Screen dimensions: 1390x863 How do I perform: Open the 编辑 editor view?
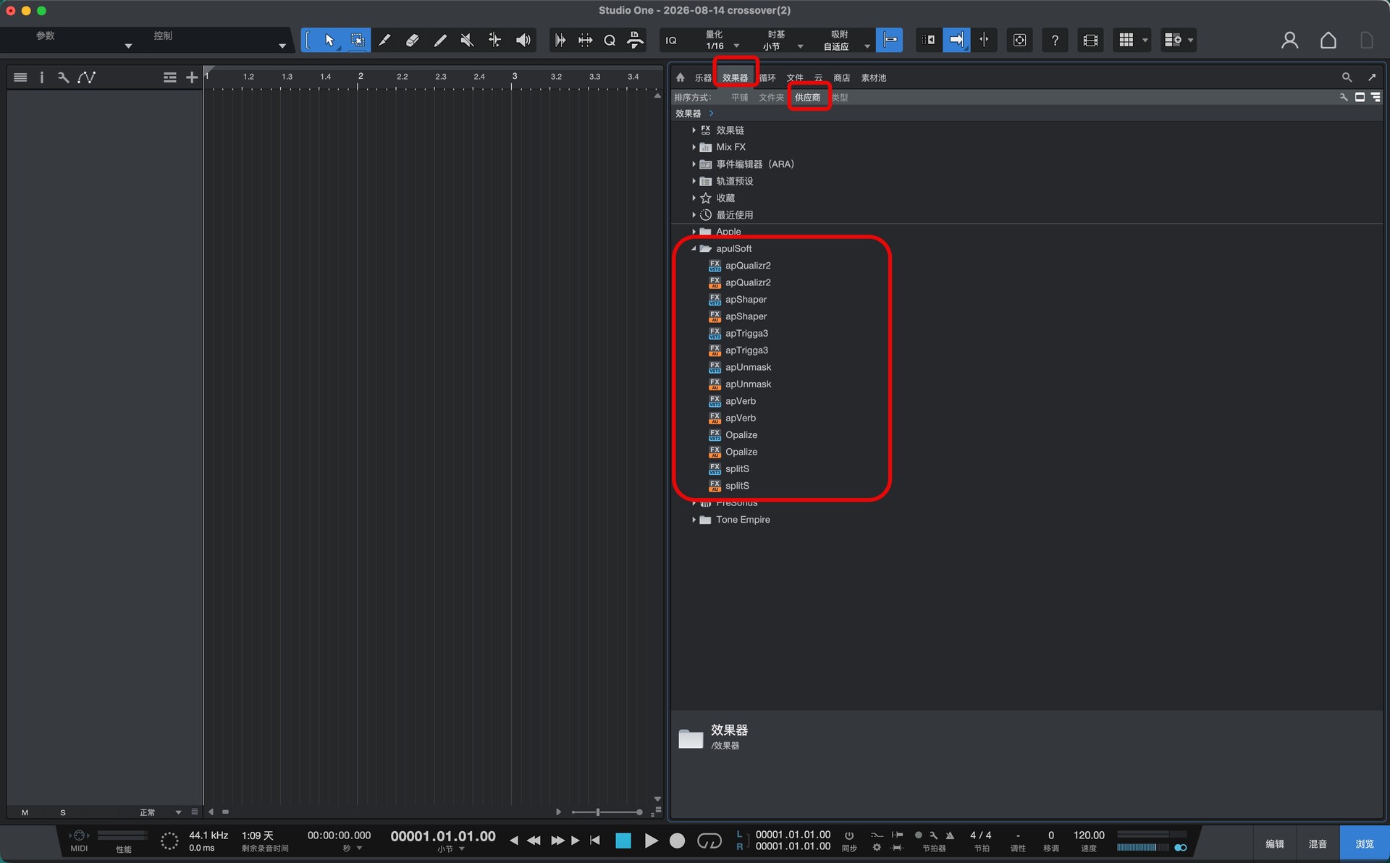coord(1275,843)
